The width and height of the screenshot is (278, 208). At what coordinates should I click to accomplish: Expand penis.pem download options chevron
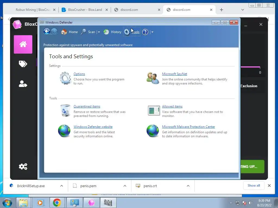coord(125,186)
